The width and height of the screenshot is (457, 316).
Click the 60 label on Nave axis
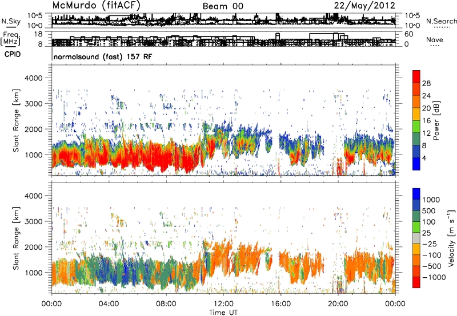pyautogui.click(x=408, y=34)
